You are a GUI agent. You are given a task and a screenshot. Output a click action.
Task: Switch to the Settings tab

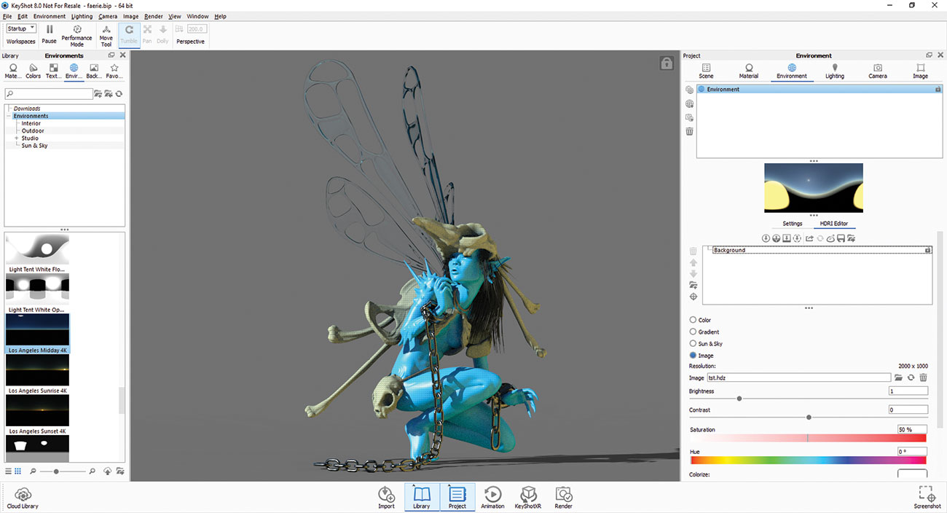pos(792,224)
